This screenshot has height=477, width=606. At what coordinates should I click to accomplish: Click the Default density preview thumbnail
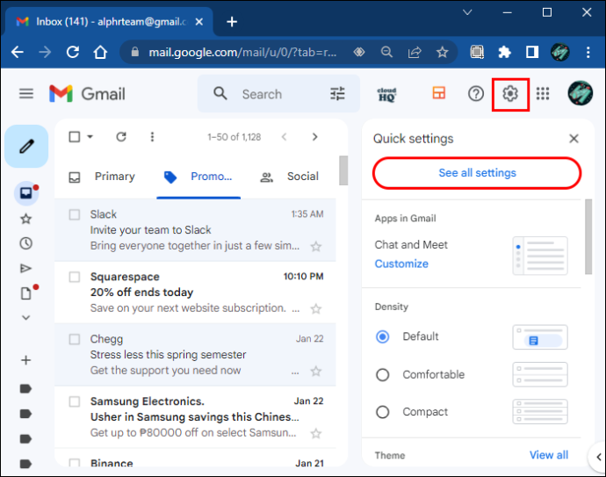pyautogui.click(x=540, y=337)
